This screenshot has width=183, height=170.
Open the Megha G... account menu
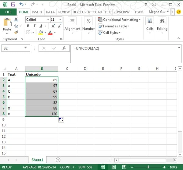coord(159,12)
